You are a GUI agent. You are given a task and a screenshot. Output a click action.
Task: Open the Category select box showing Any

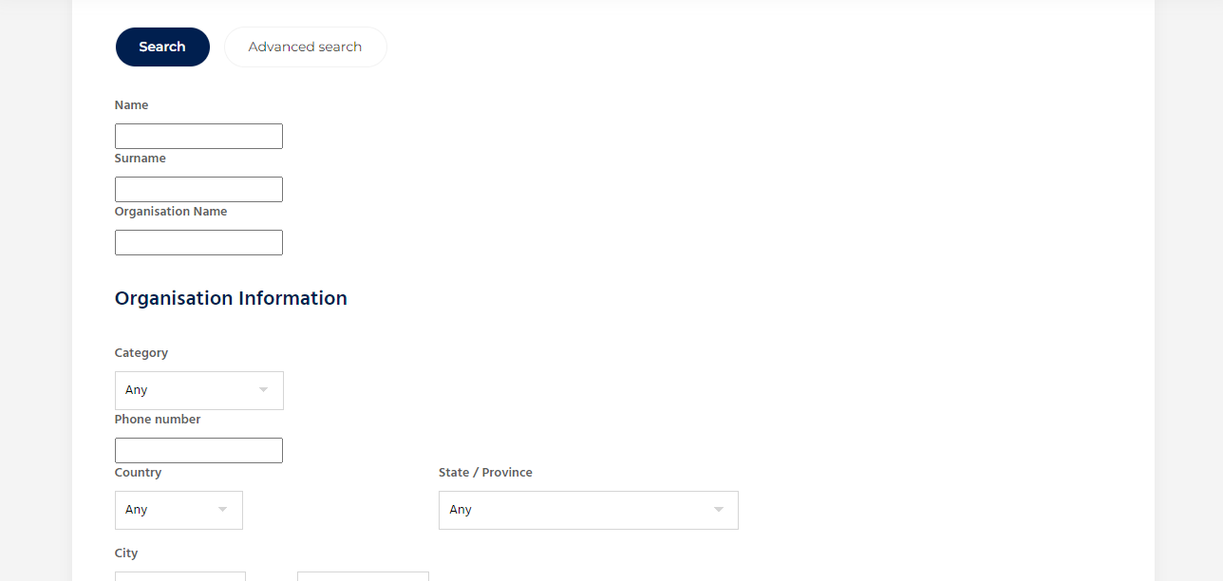199,390
